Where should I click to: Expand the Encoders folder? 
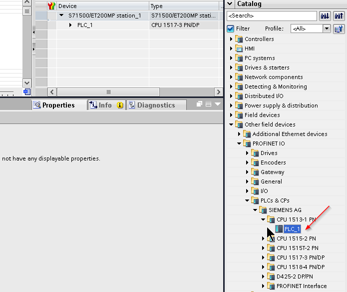pos(247,162)
